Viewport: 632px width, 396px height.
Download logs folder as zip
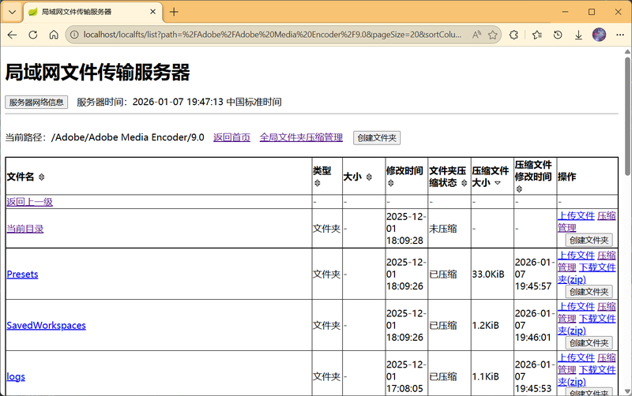coord(597,370)
